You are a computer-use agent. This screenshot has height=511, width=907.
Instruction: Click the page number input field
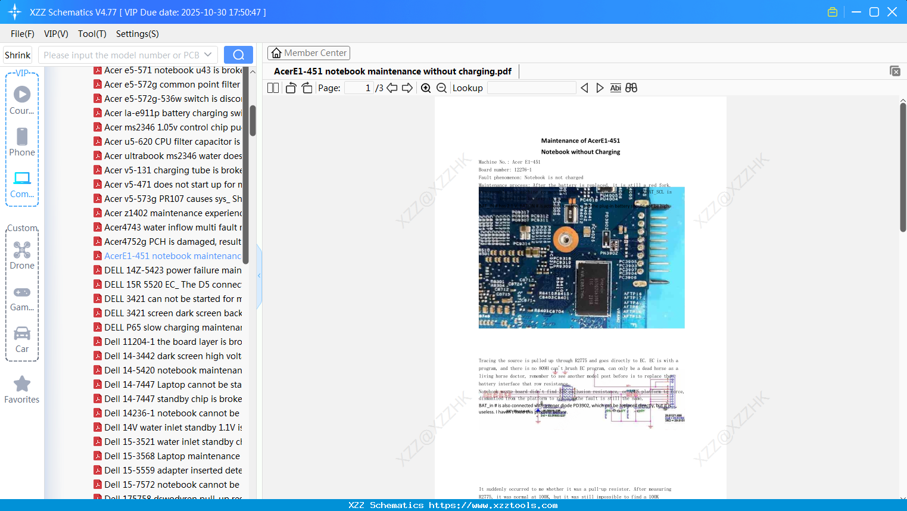pos(359,88)
